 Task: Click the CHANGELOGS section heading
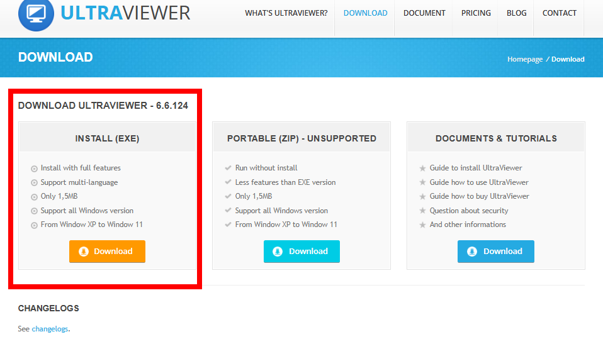coord(48,308)
